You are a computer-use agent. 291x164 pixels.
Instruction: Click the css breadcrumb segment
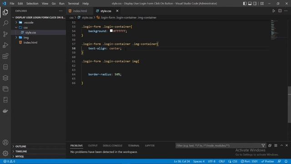coord(71,17)
